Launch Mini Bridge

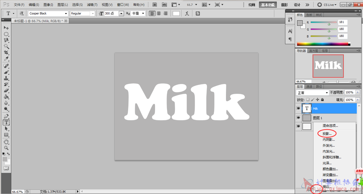[164, 5]
